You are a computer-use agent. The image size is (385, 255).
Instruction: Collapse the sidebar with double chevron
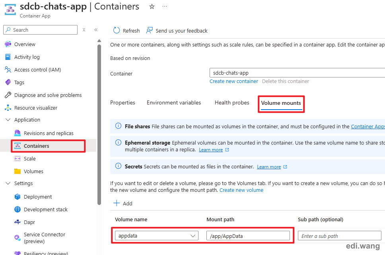click(96, 30)
